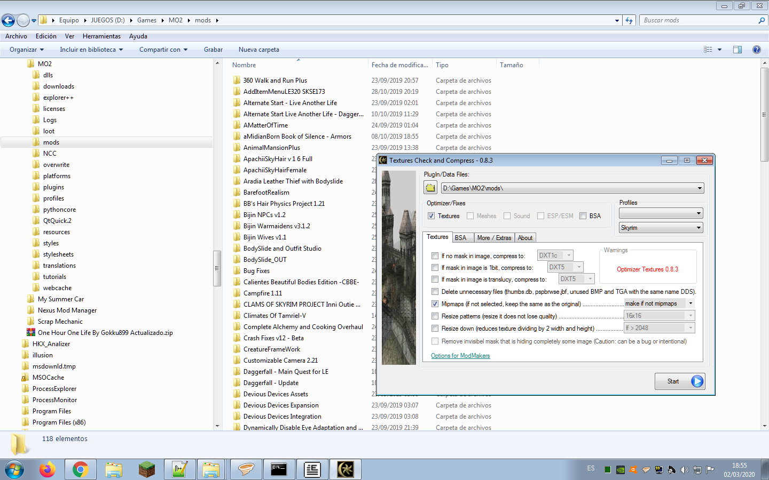Click the Explorer Forward arrow button

23,20
